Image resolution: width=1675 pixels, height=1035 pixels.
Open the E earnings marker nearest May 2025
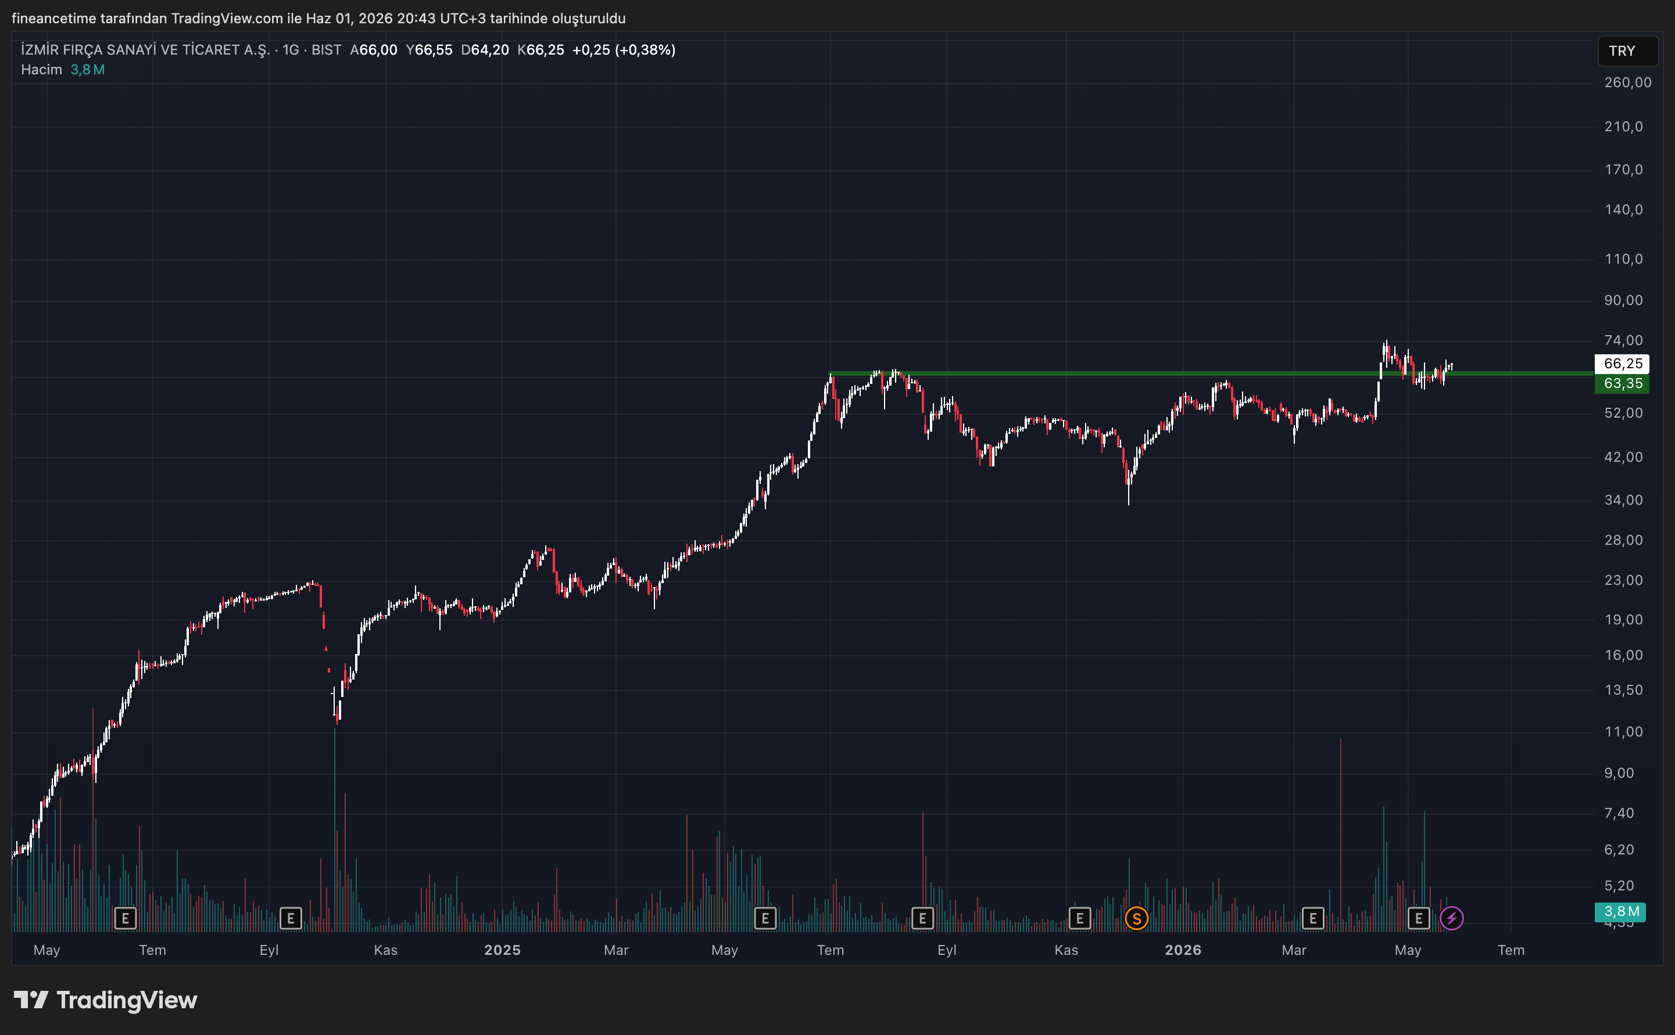(765, 918)
